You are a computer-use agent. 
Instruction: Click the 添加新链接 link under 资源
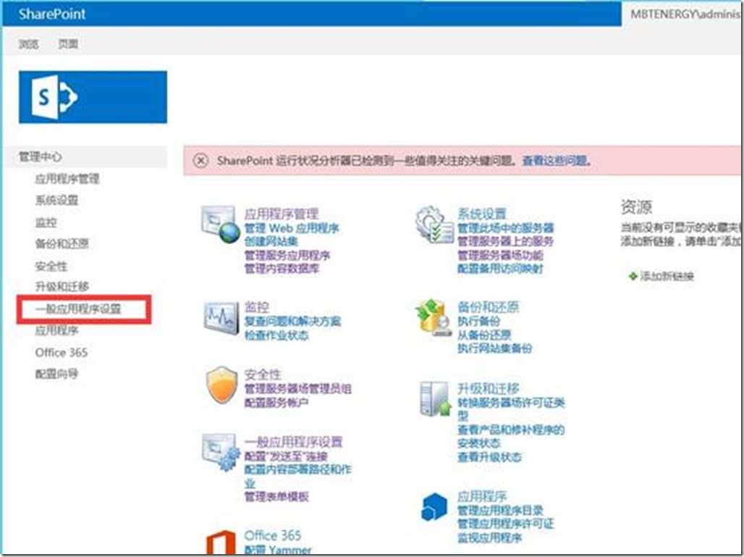point(667,276)
